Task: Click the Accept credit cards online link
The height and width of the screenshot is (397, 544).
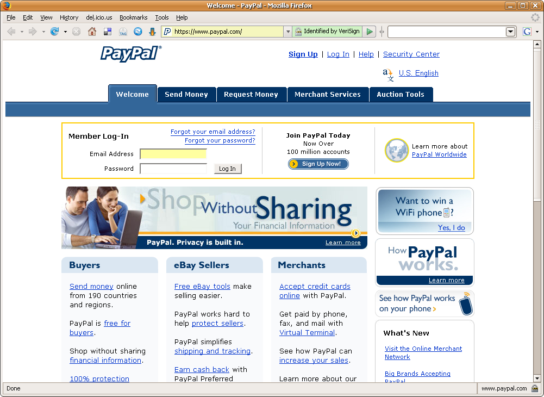Action: coord(315,291)
